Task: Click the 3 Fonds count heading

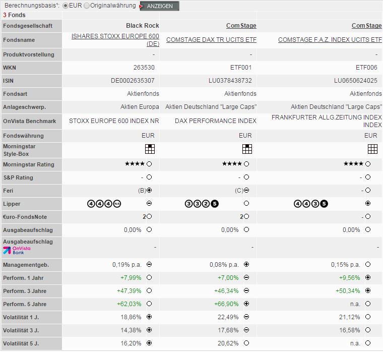Action: [14, 15]
